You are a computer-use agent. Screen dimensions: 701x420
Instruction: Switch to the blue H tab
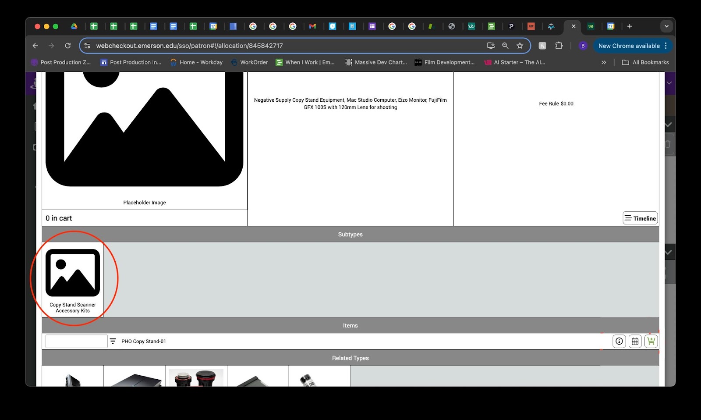tap(352, 26)
